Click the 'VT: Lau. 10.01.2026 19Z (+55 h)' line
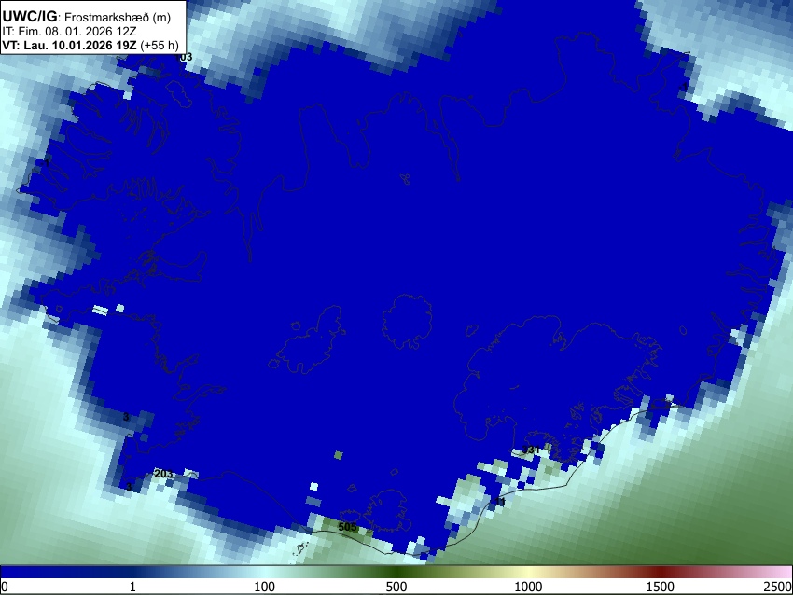This screenshot has width=793, height=595. (x=90, y=45)
